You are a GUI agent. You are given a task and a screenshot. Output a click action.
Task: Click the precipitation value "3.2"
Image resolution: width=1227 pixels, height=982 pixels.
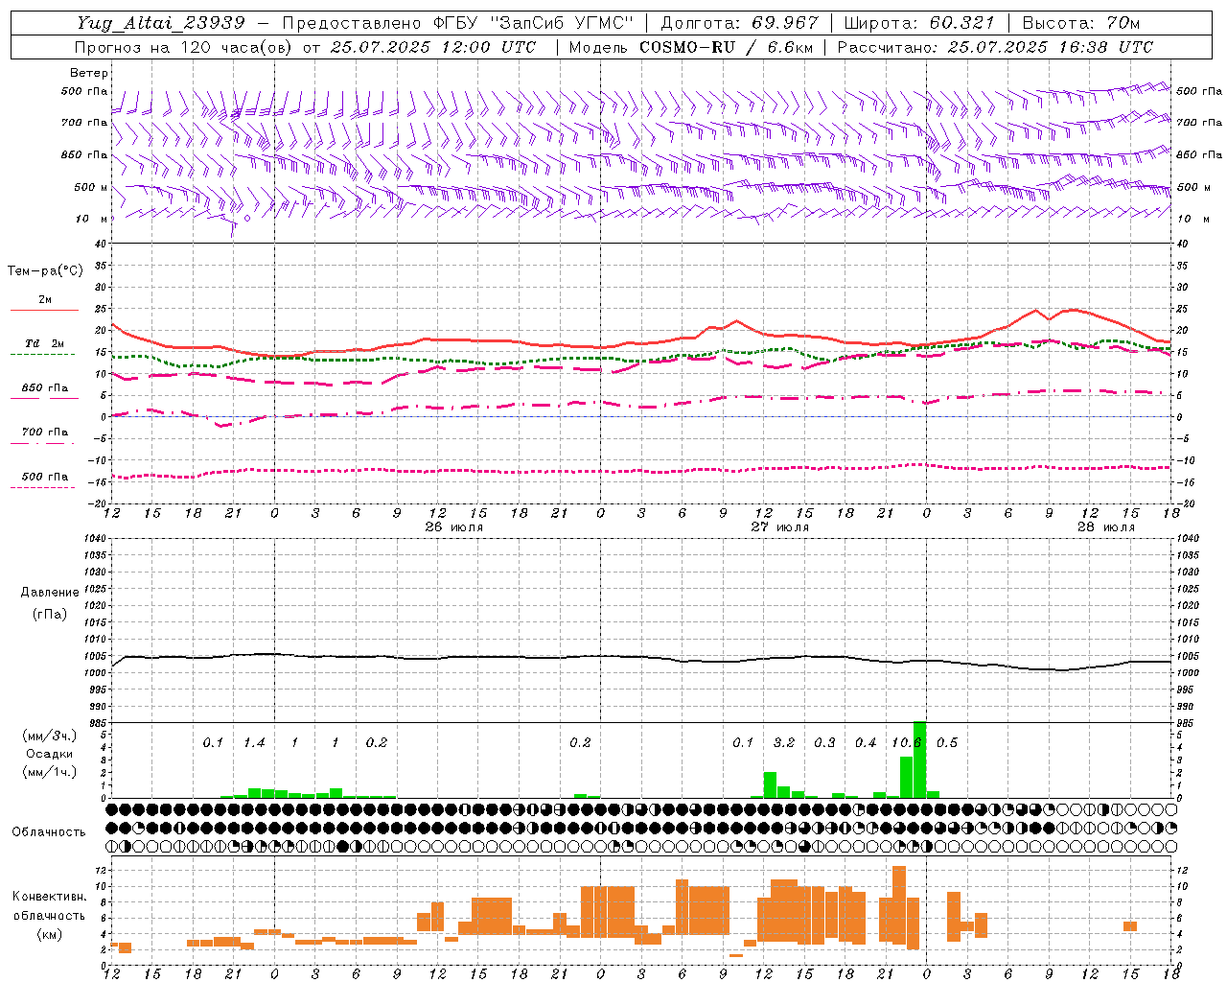(x=784, y=743)
